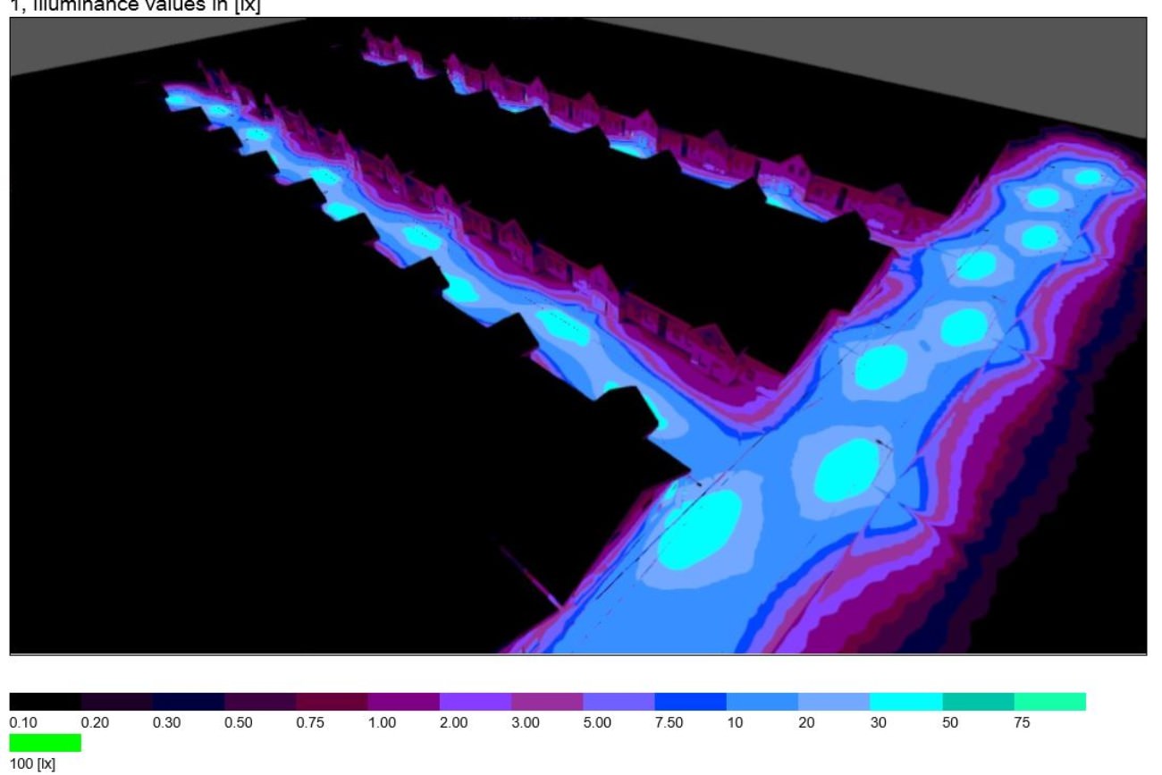This screenshot has width=1162, height=775.
Task: Click the 'Illuminance values in [lx]' title
Action: [134, 6]
